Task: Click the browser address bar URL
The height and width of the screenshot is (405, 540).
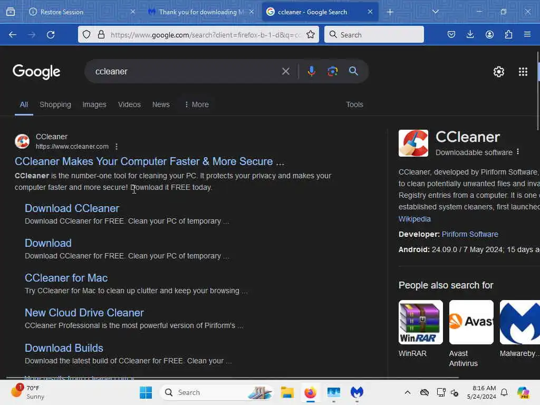Action: coord(205,35)
